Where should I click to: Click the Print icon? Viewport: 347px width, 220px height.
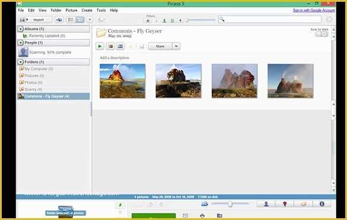[x=202, y=215]
